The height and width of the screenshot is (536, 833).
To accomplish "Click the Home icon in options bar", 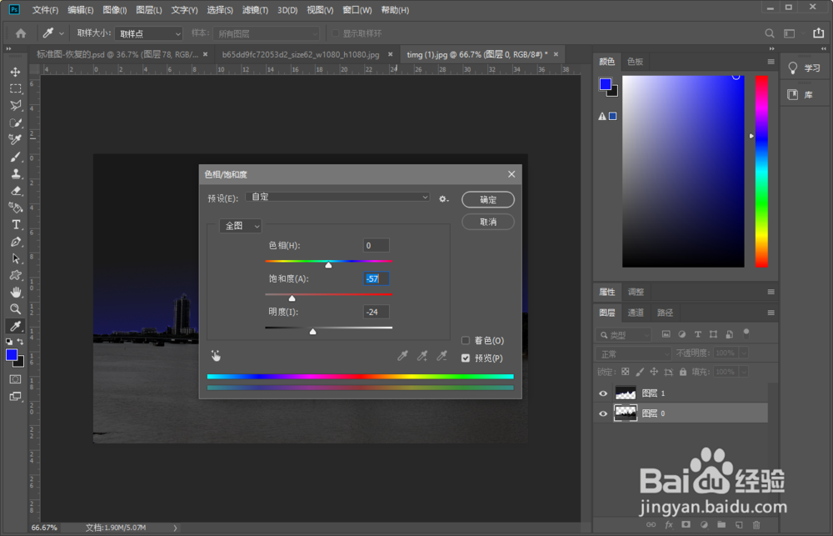I will coord(21,33).
